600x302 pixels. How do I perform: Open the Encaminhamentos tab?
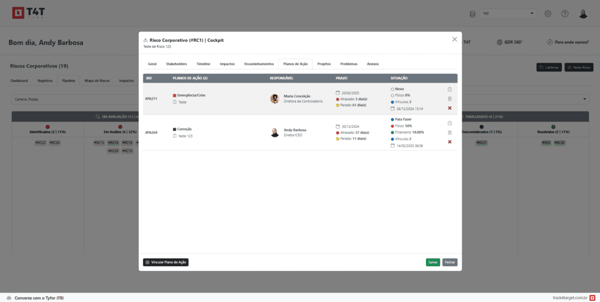pos(258,63)
